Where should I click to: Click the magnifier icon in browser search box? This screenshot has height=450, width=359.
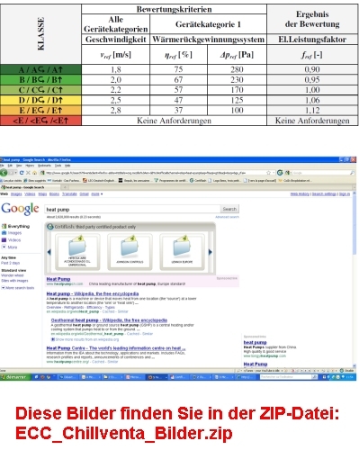click(352, 173)
